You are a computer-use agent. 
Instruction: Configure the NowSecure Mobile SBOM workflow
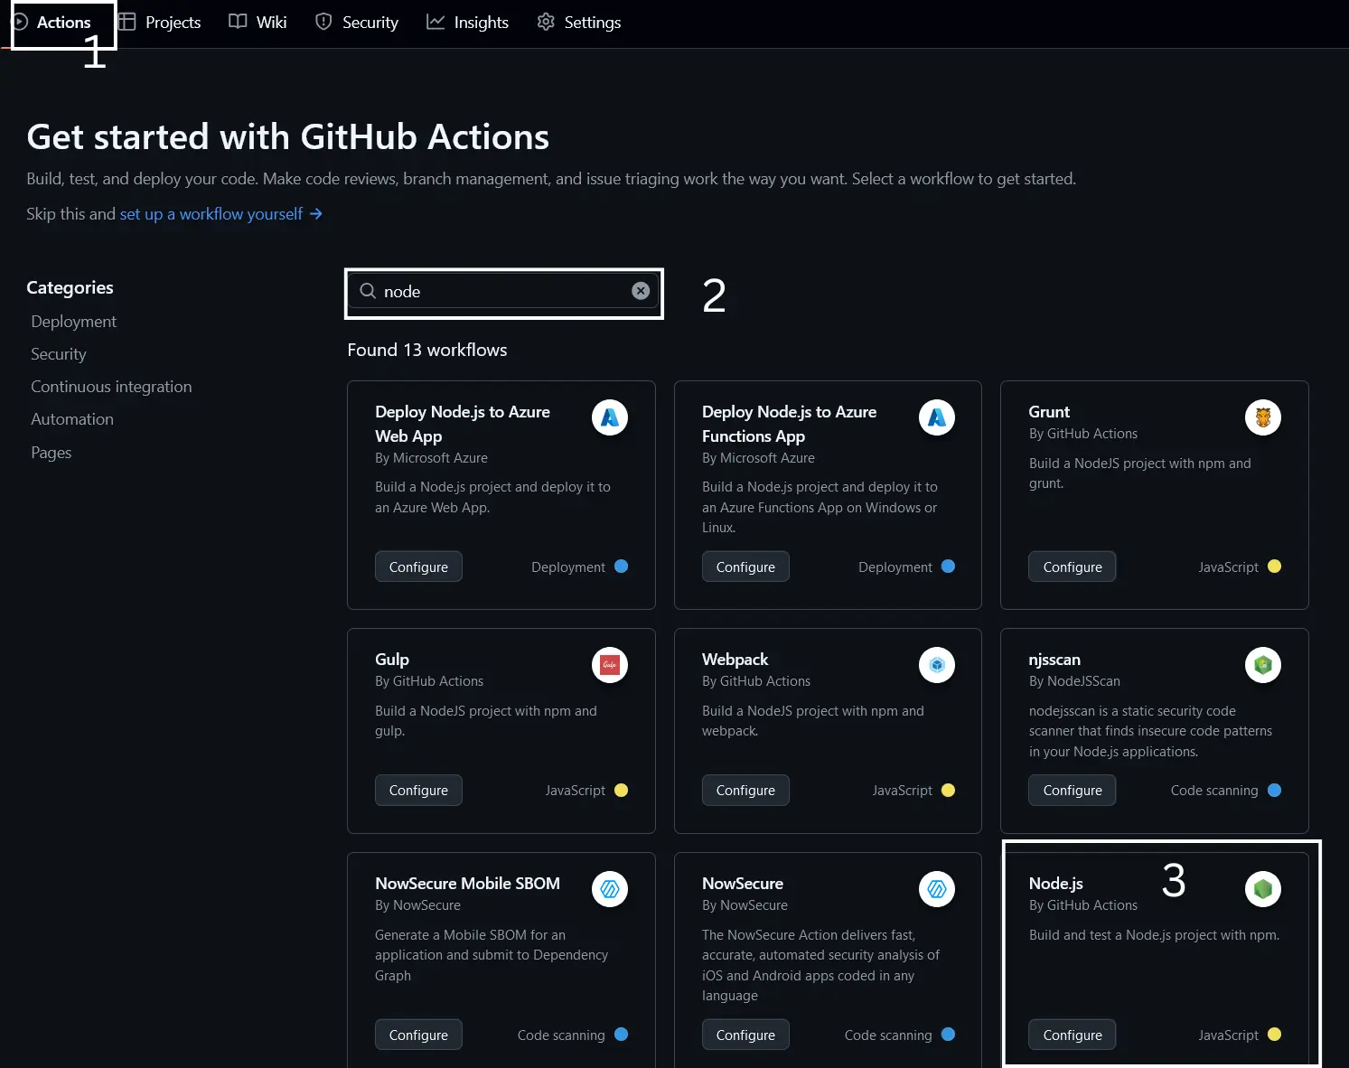pos(418,1035)
